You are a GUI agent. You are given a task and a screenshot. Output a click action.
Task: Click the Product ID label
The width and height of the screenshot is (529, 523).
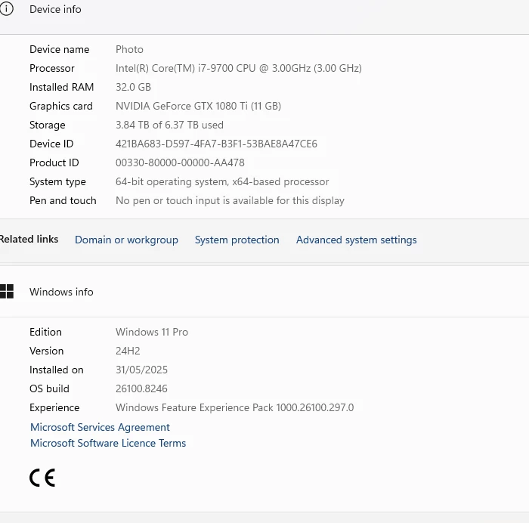[54, 163]
